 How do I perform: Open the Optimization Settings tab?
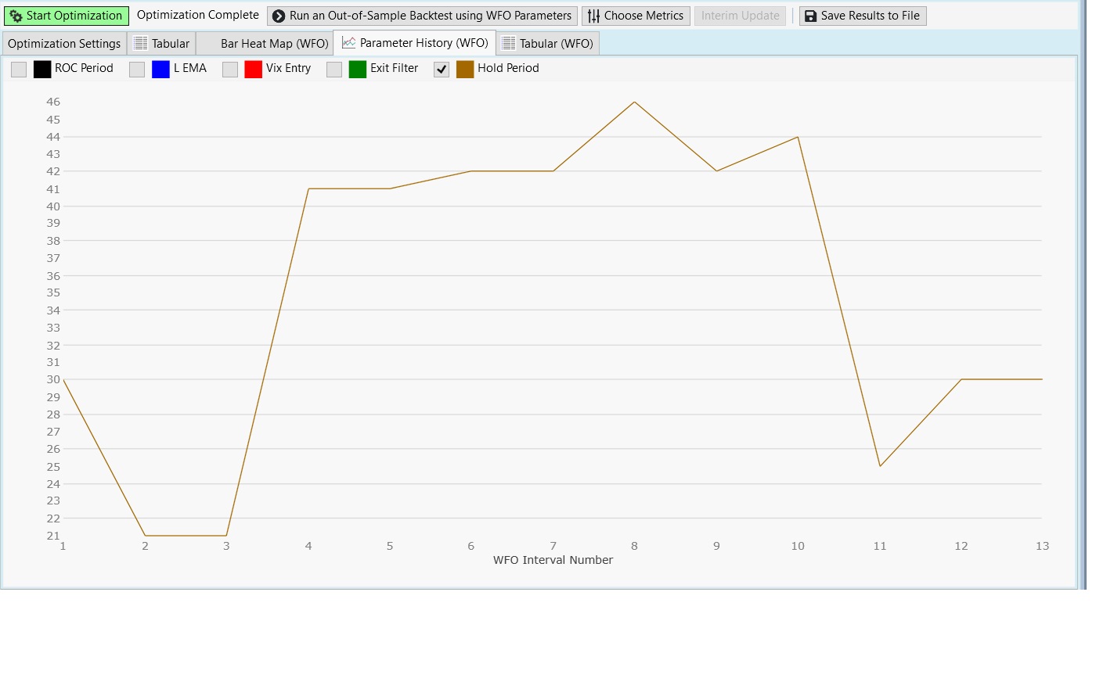[64, 44]
